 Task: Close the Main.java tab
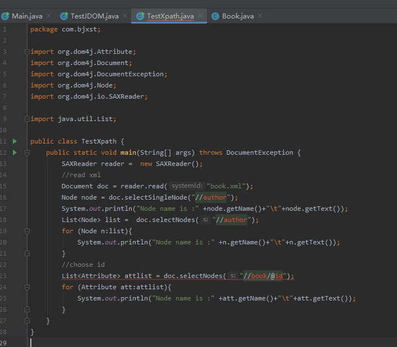(49, 16)
